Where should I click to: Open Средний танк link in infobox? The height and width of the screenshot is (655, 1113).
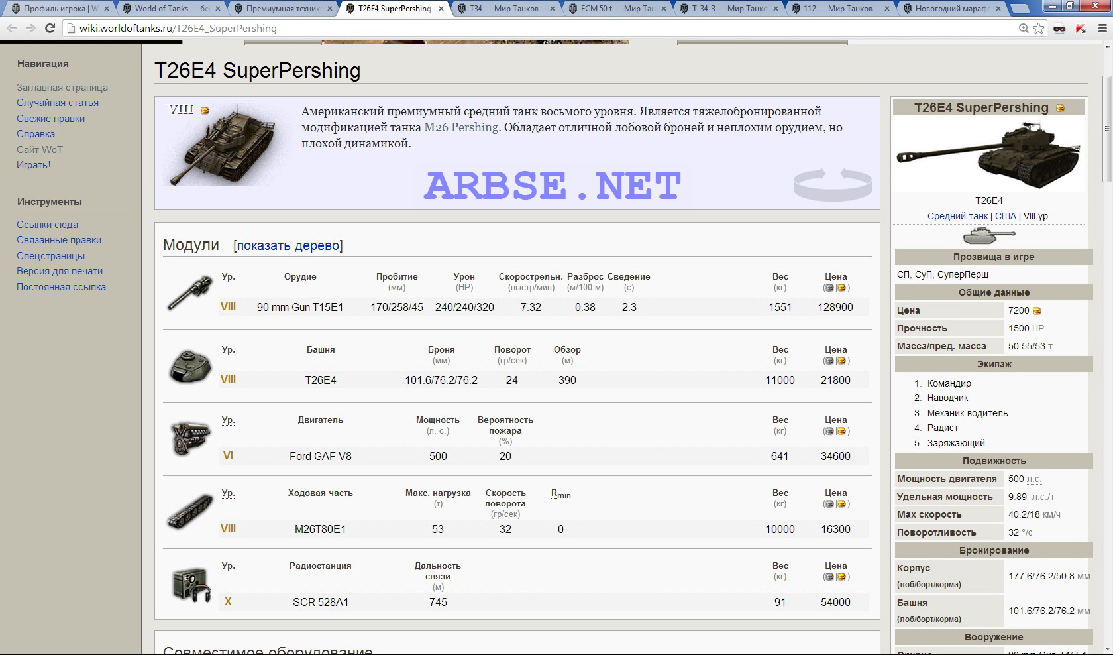(957, 216)
